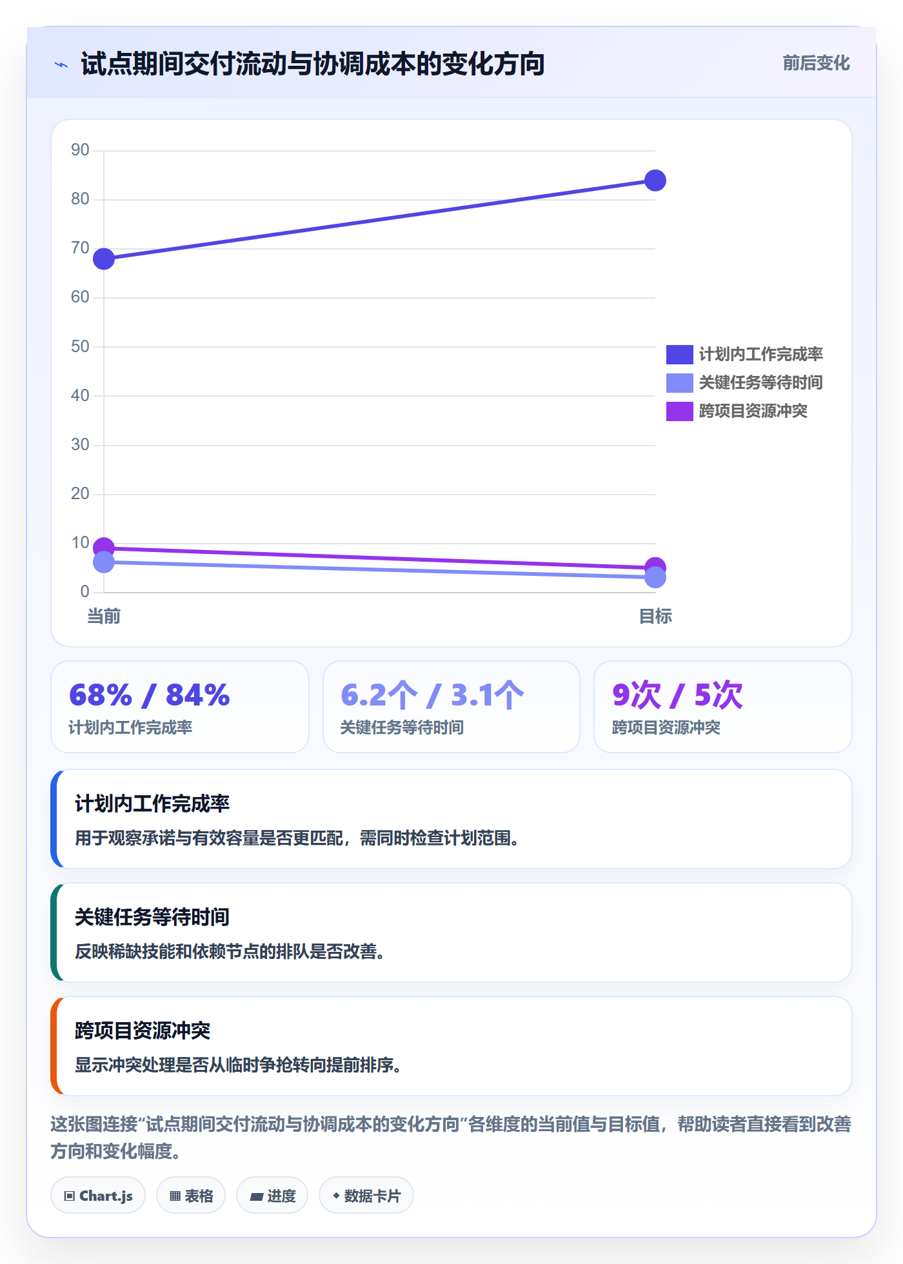Click the 关键任务等待时间 description heading
The width and height of the screenshot is (903, 1264).
click(x=152, y=917)
